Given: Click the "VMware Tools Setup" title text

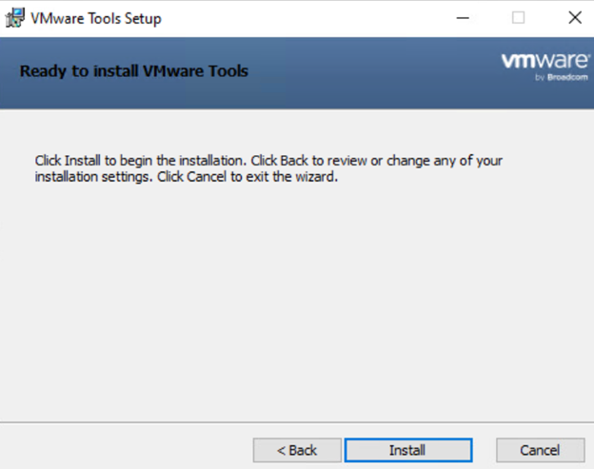Looking at the screenshot, I should click(96, 18).
